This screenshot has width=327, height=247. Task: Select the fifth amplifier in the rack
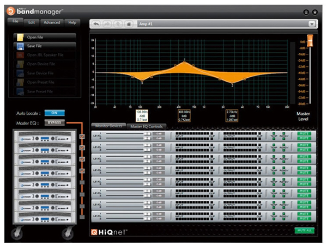45,183
